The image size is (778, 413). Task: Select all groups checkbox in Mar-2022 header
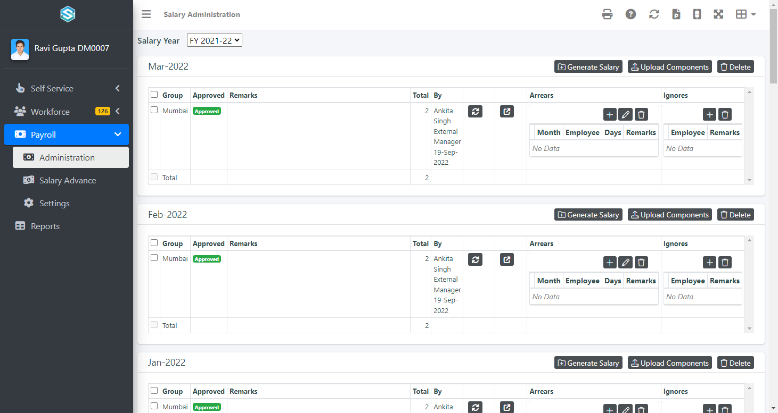pos(154,95)
